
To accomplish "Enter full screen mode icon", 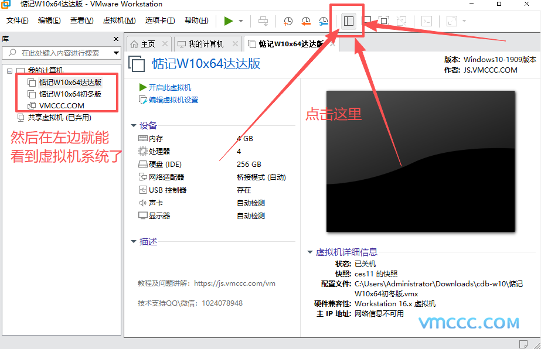I will 383,21.
